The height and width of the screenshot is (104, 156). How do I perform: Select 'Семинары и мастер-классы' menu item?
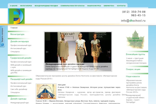pyautogui.click(x=73, y=6)
